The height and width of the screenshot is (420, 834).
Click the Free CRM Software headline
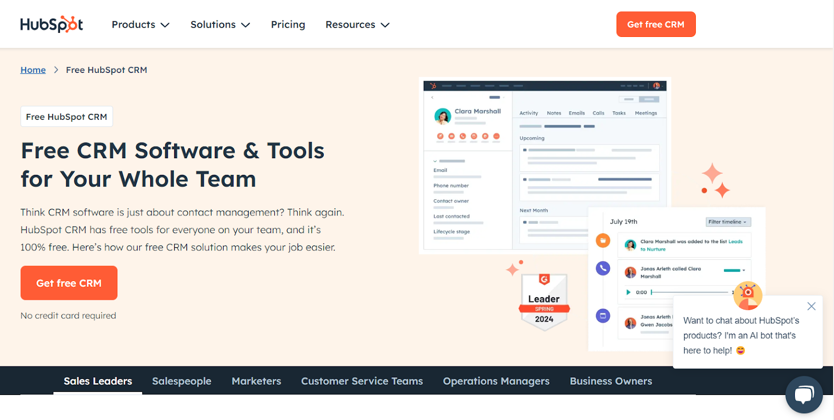(x=173, y=165)
